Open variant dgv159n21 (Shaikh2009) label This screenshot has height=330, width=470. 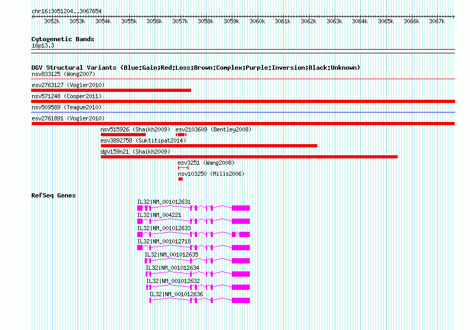(135, 152)
